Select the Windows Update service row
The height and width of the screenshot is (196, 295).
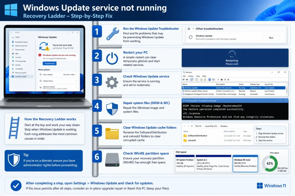point(234,88)
